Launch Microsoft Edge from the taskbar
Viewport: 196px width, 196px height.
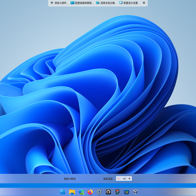click(x=81, y=192)
